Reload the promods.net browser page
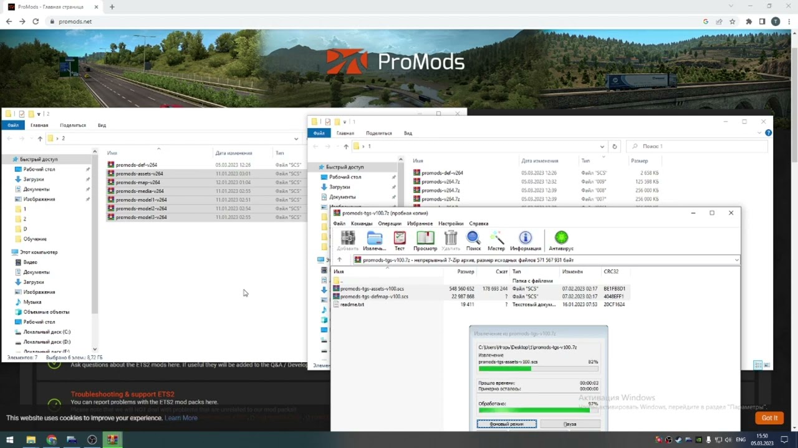Screen dimensions: 798x448 tap(36, 21)
